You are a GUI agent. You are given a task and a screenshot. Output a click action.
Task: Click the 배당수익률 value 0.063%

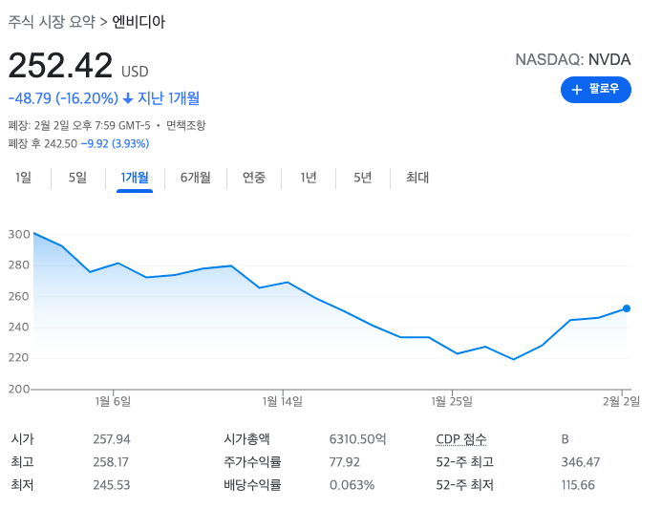tap(352, 485)
